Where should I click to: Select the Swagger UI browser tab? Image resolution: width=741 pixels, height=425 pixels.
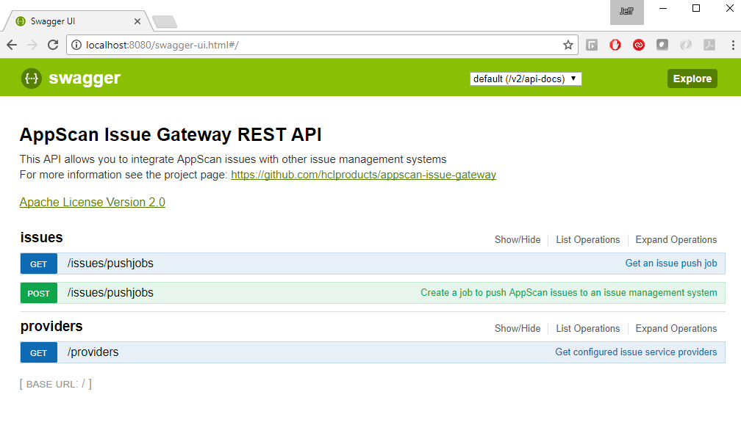[x=76, y=21]
